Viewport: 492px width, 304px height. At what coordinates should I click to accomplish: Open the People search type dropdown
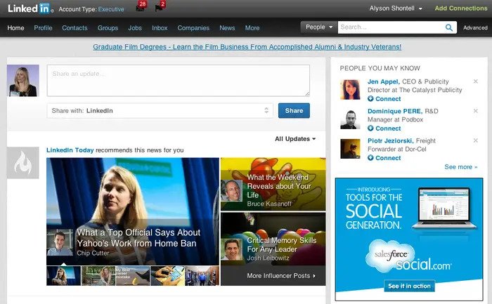tap(318, 27)
